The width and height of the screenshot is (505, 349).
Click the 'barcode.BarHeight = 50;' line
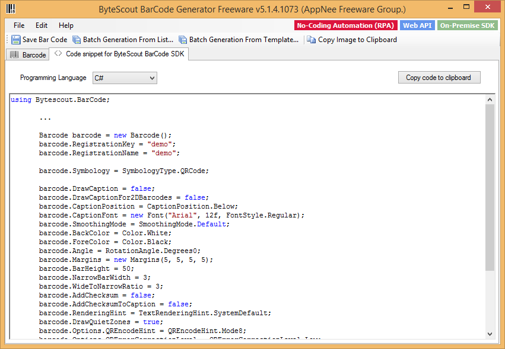tap(87, 268)
